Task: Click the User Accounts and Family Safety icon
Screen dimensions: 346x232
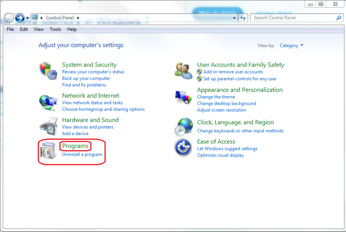Action: click(x=183, y=71)
